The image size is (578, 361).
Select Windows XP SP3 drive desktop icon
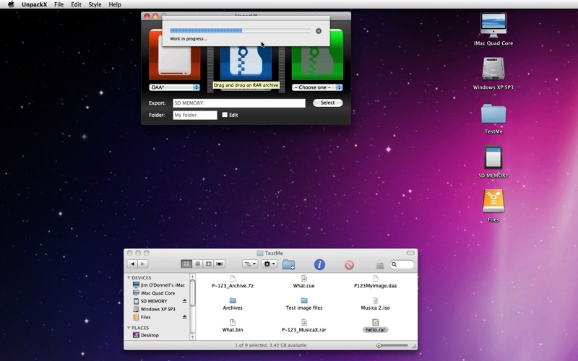(493, 69)
